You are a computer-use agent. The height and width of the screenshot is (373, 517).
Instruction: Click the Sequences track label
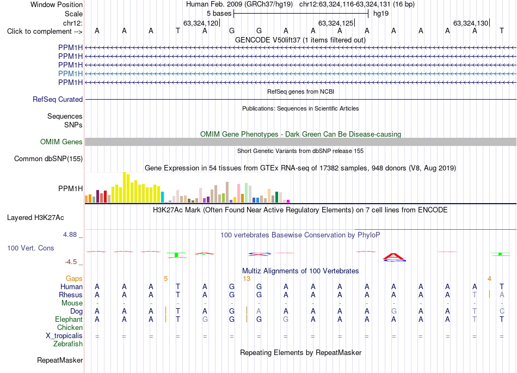65,116
